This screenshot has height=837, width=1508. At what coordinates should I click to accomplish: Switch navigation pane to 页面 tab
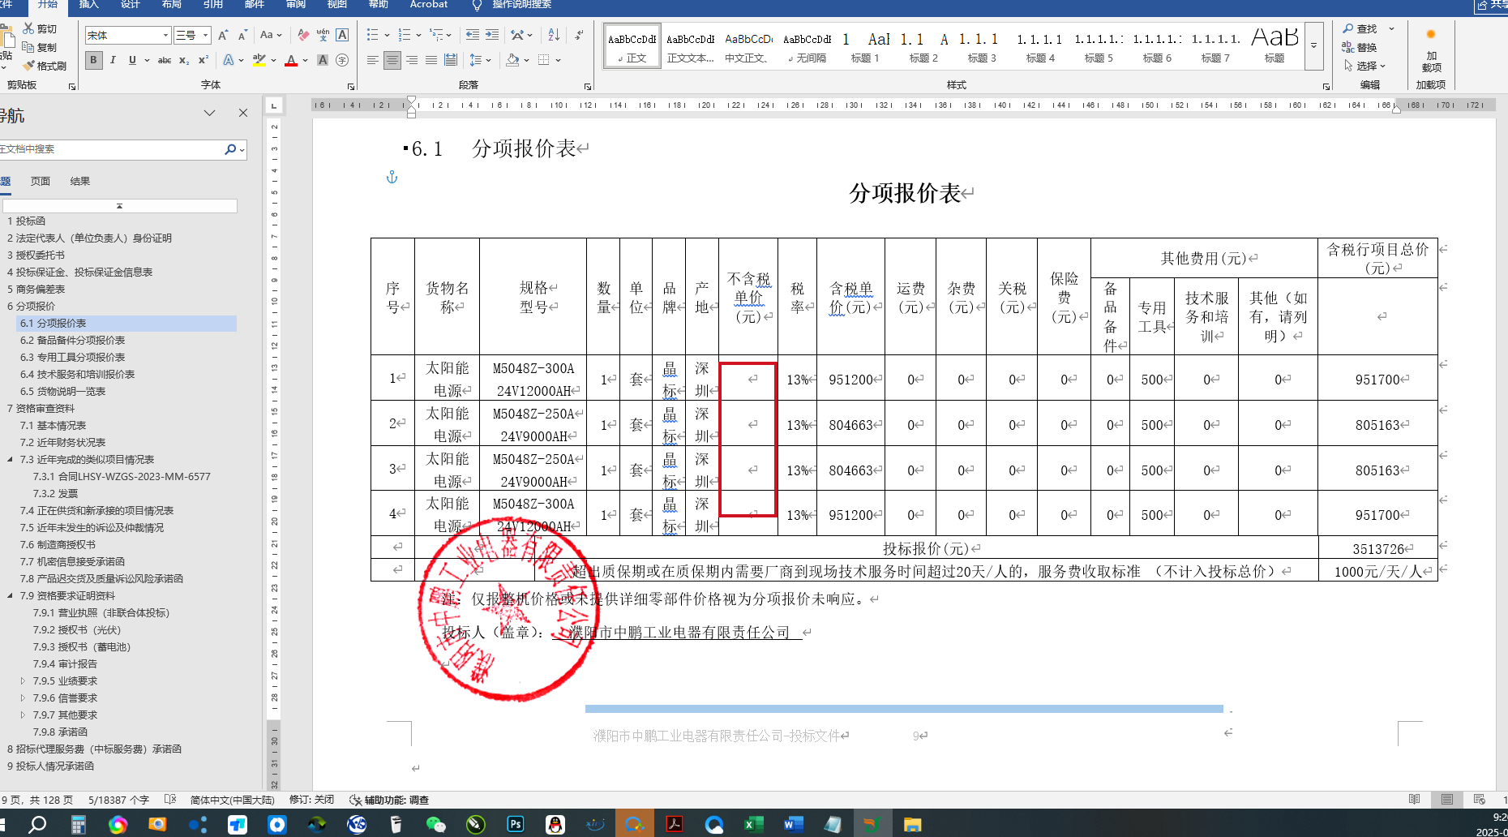pyautogui.click(x=41, y=182)
